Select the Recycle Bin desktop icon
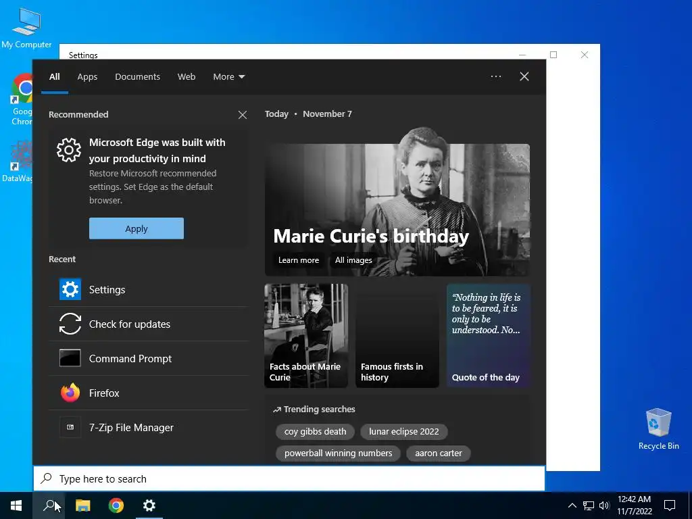The width and height of the screenshot is (692, 519). pos(658,428)
